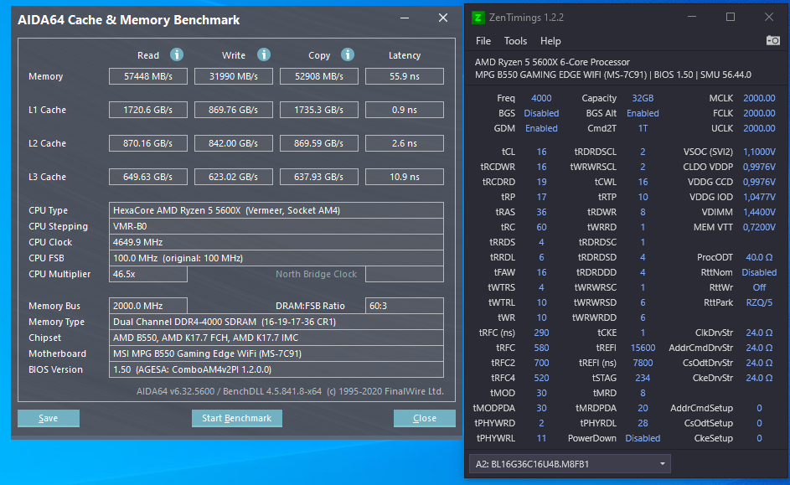Click the tRC value 60
Image resolution: width=790 pixels, height=485 pixels.
[541, 227]
